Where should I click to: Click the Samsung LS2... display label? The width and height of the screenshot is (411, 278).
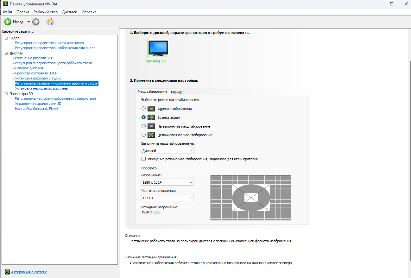(158, 61)
